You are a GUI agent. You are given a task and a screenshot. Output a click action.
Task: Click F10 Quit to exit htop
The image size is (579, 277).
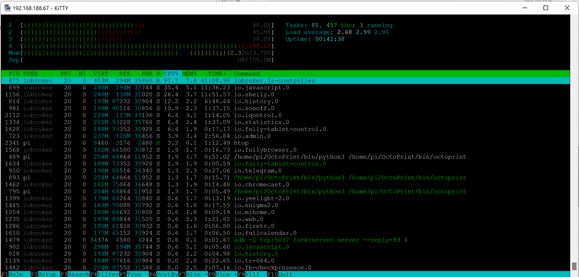[x=280, y=274]
